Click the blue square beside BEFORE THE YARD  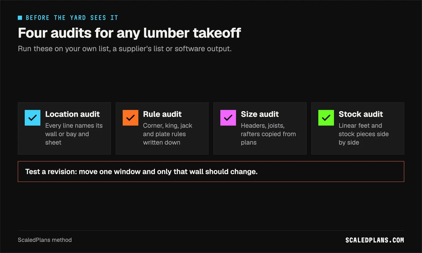(x=20, y=18)
